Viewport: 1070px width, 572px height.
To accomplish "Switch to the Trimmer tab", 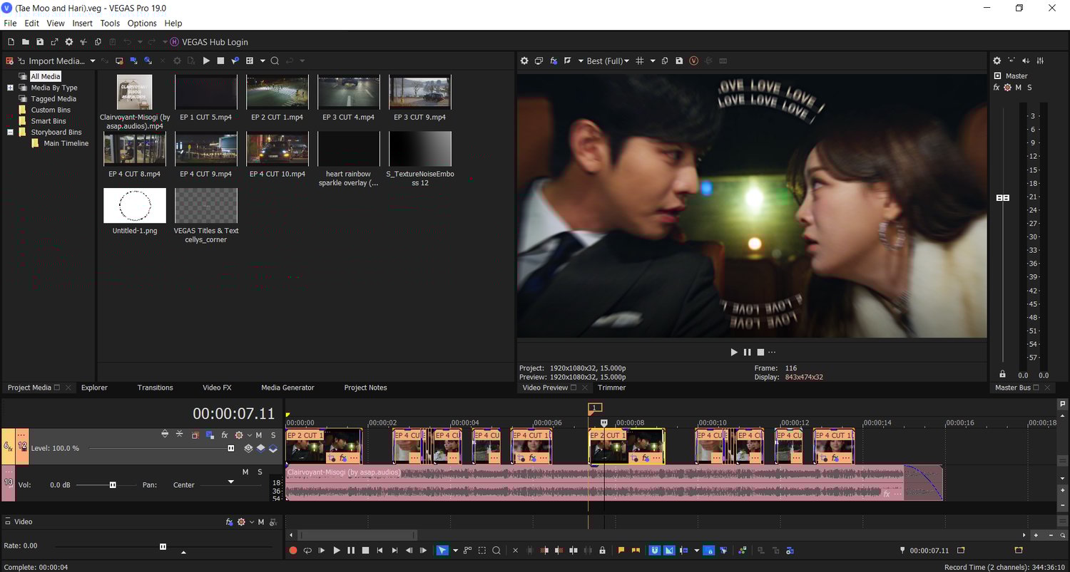I will 611,388.
